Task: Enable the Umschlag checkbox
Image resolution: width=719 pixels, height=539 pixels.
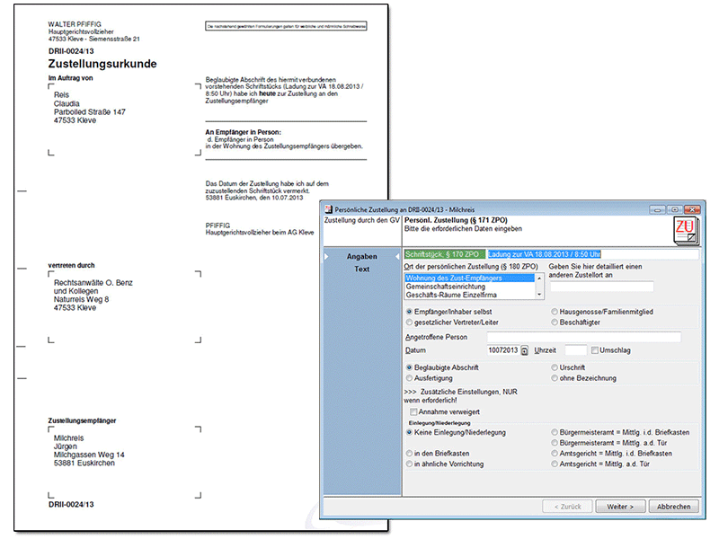Action: point(594,350)
